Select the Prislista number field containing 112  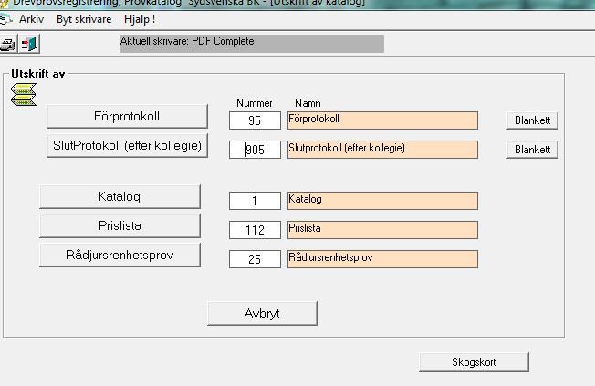click(x=255, y=230)
